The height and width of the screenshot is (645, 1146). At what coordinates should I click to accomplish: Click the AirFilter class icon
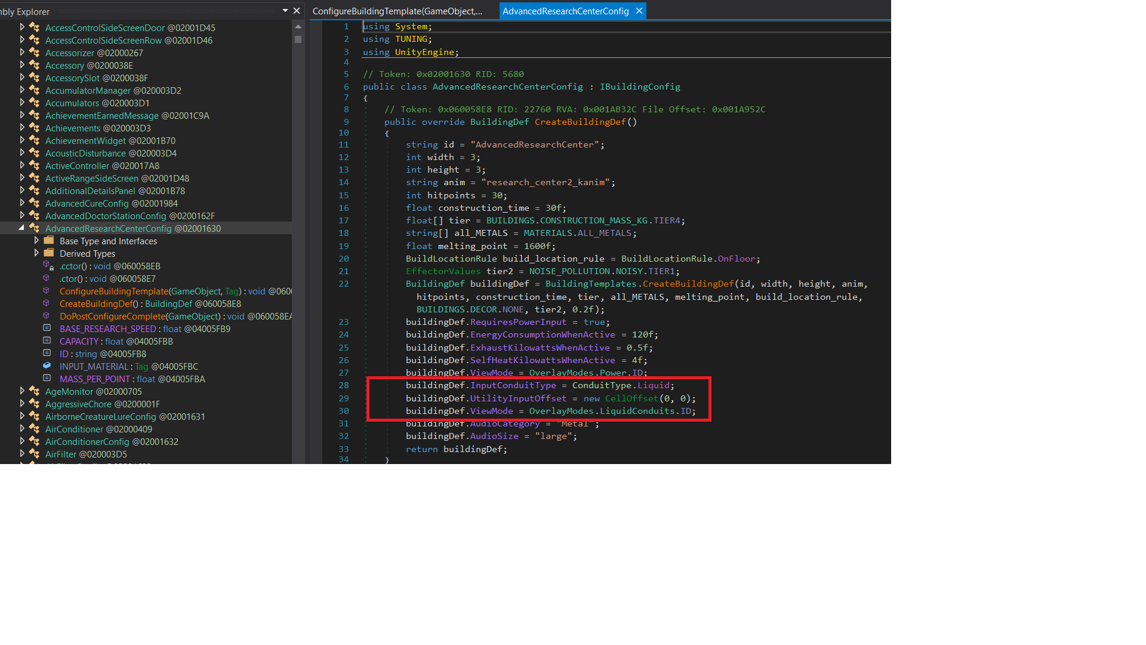point(35,454)
